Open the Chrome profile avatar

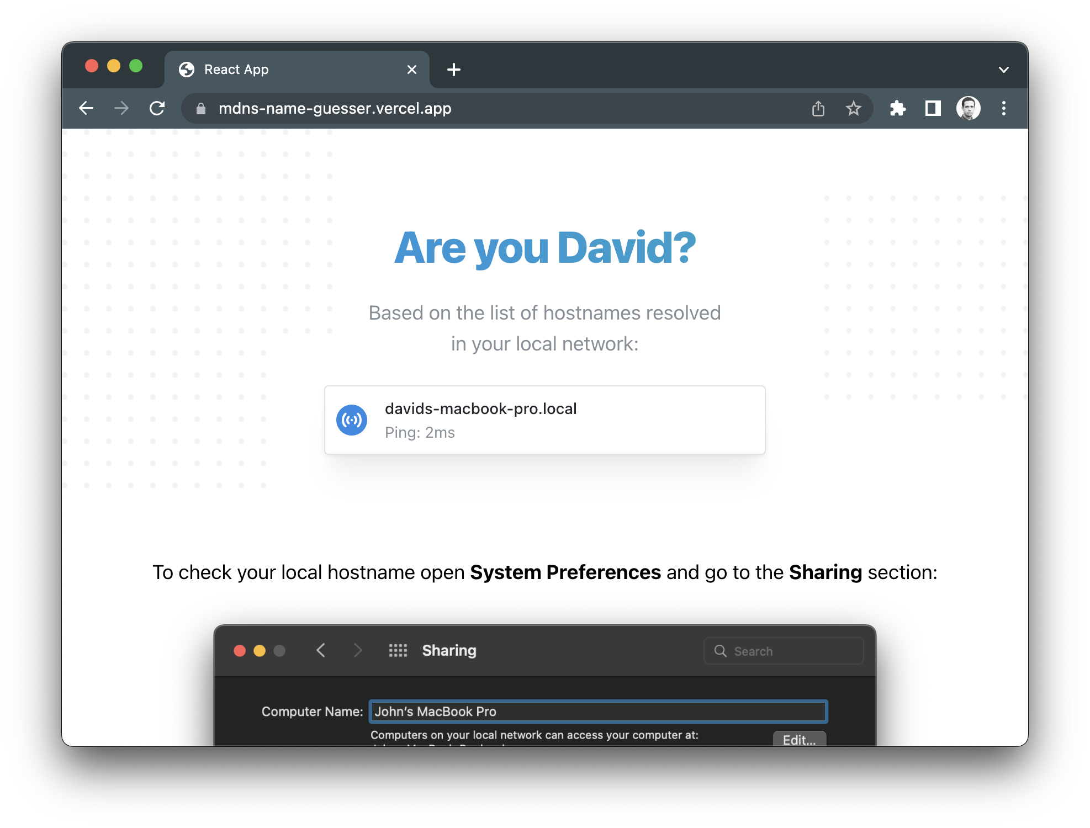pyautogui.click(x=968, y=108)
